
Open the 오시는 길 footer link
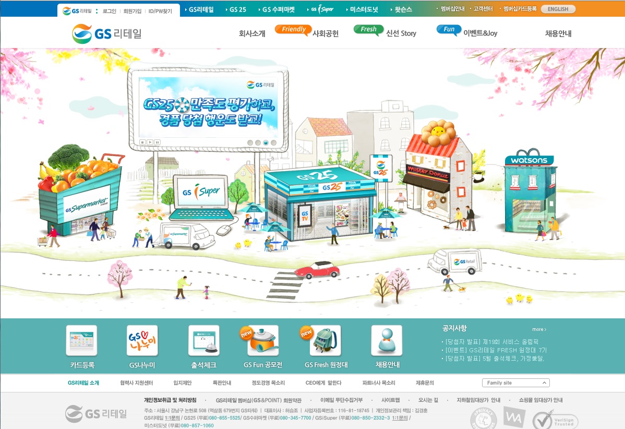pyautogui.click(x=428, y=400)
